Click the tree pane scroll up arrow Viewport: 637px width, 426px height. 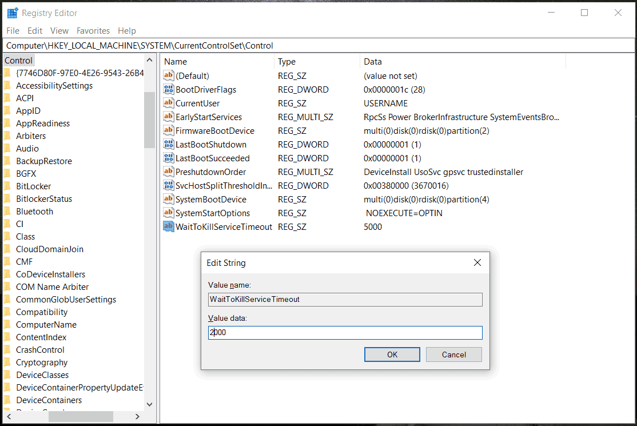pos(150,61)
